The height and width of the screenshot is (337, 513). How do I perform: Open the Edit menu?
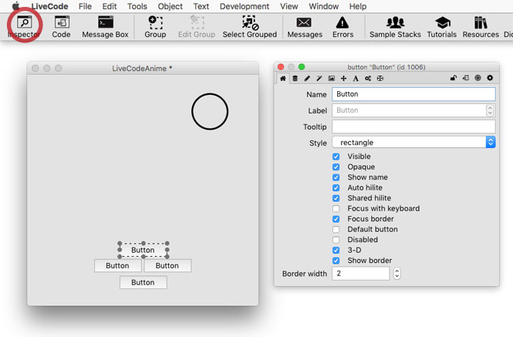110,6
